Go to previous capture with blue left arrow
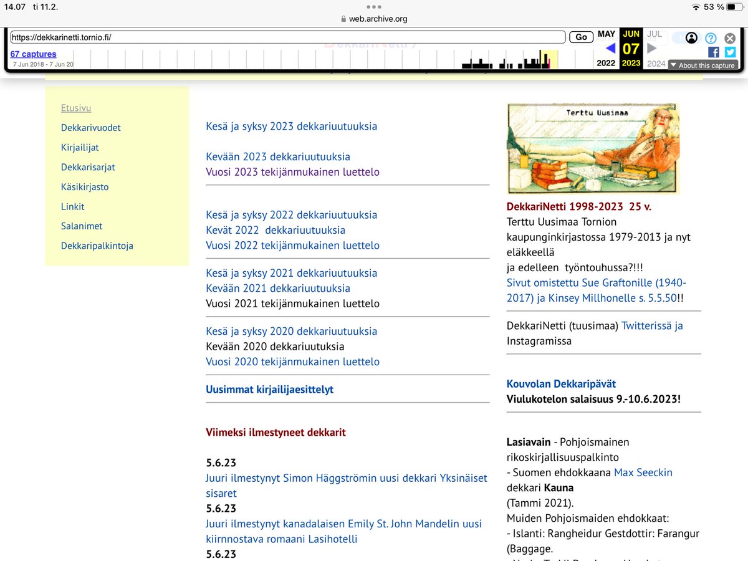Screen dimensions: 748x561 tap(611, 48)
